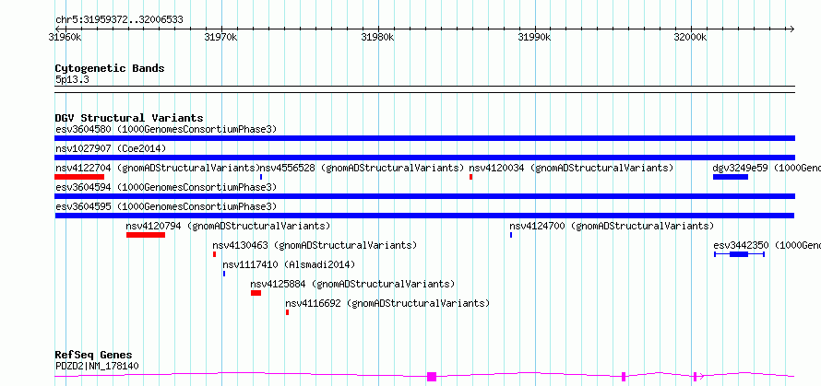Click the largest PDZD2 exon block
The image size is (821, 386).
point(432,377)
